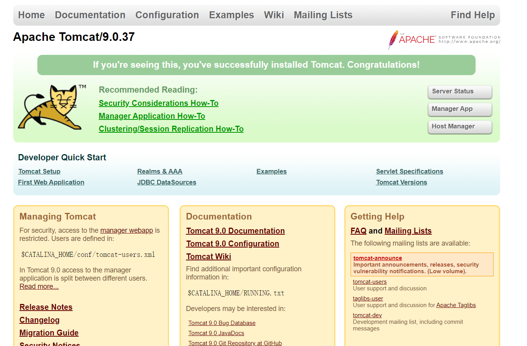Subscribe via the tomcat-announce link
Screen dimensions: 527x346
[x=377, y=258]
